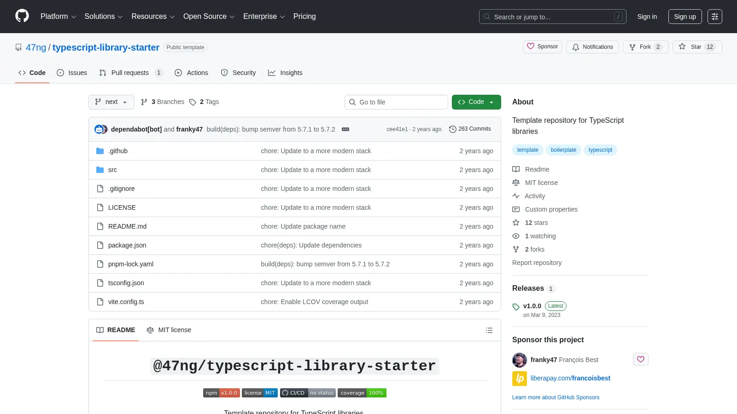Open the 263 Commits history
Viewport: 737px width, 414px height.
[x=470, y=129]
